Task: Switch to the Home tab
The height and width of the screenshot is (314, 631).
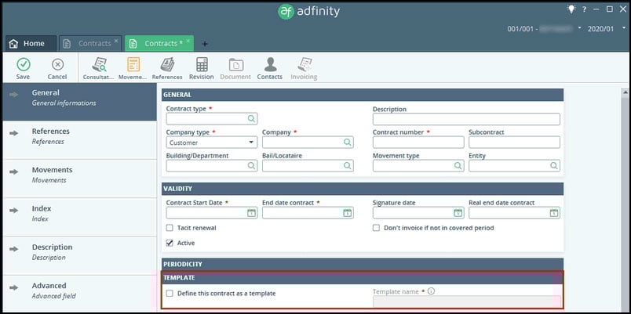Action: coord(27,44)
